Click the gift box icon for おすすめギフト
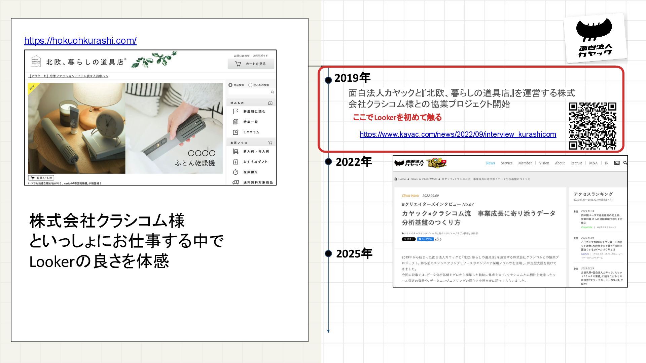Screen dimensions: 646x363 (236, 162)
